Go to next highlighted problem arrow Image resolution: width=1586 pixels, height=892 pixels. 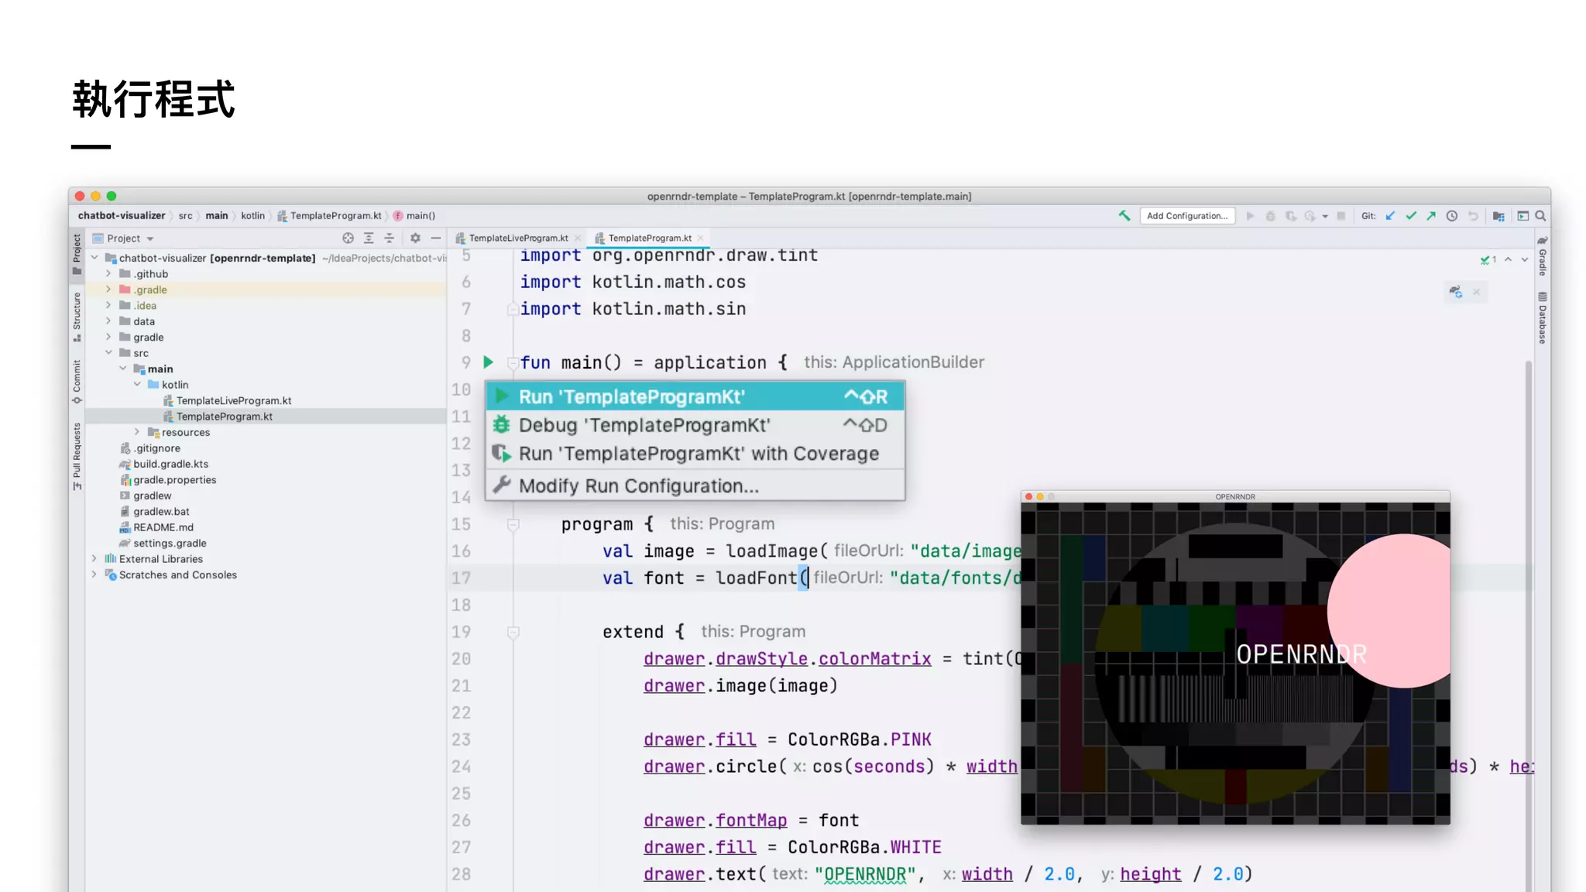1524,260
